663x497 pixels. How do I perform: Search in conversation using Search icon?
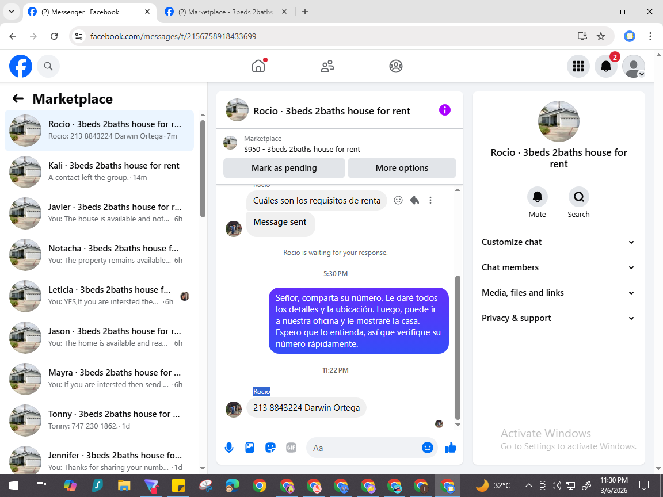[x=579, y=197]
